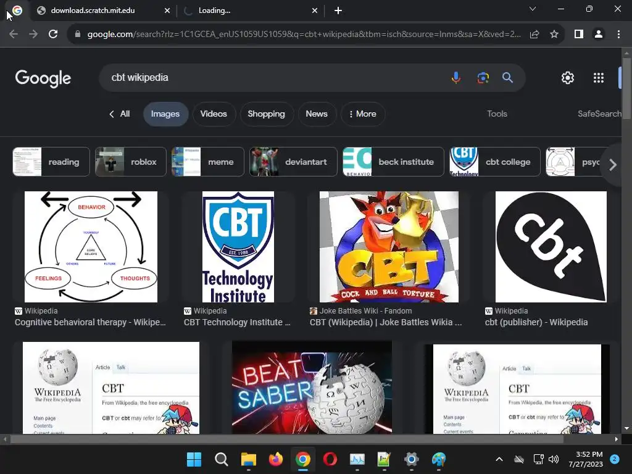Open search Tools options
This screenshot has width=632, height=474.
pyautogui.click(x=497, y=114)
